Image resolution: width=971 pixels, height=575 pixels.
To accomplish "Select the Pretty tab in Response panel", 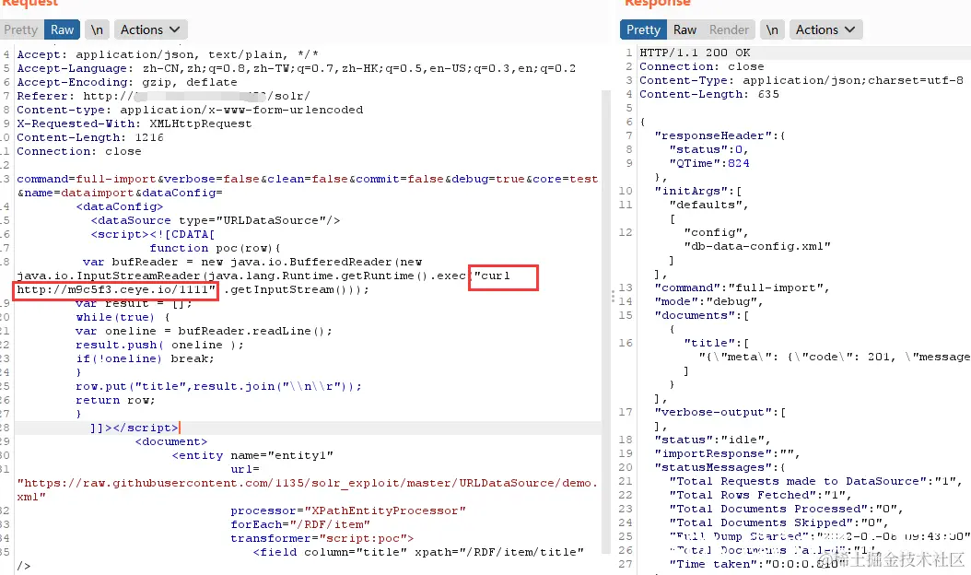I will (643, 29).
